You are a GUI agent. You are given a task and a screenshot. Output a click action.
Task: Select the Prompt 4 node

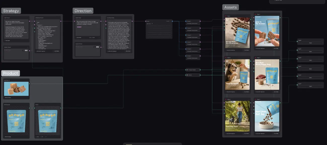pyautogui.click(x=193, y=43)
